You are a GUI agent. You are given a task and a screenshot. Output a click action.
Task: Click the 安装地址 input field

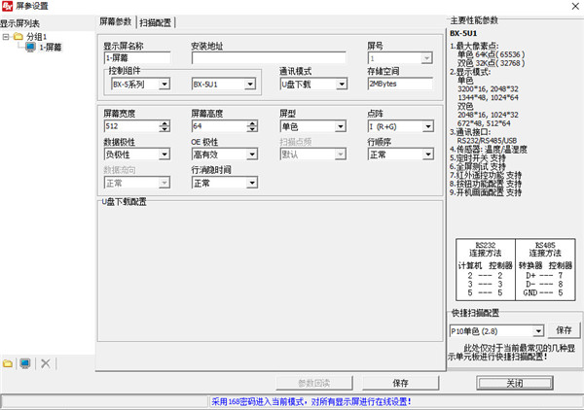coord(269,57)
